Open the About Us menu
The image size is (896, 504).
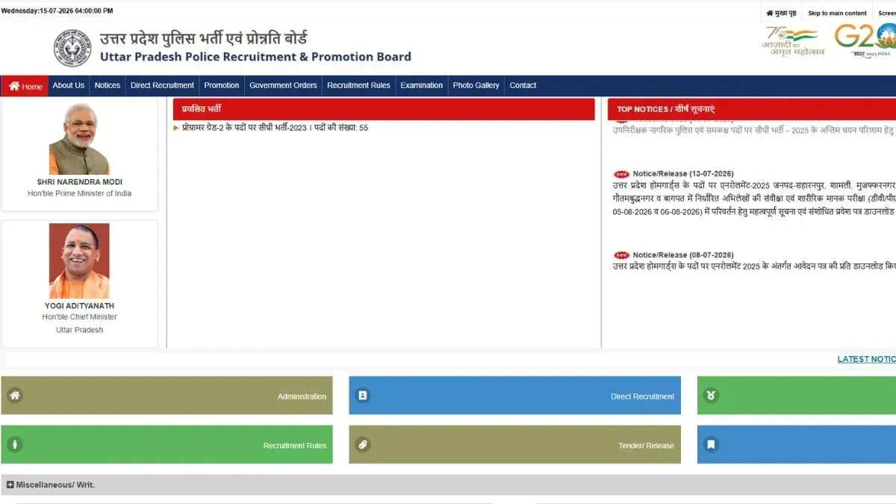[x=69, y=85]
